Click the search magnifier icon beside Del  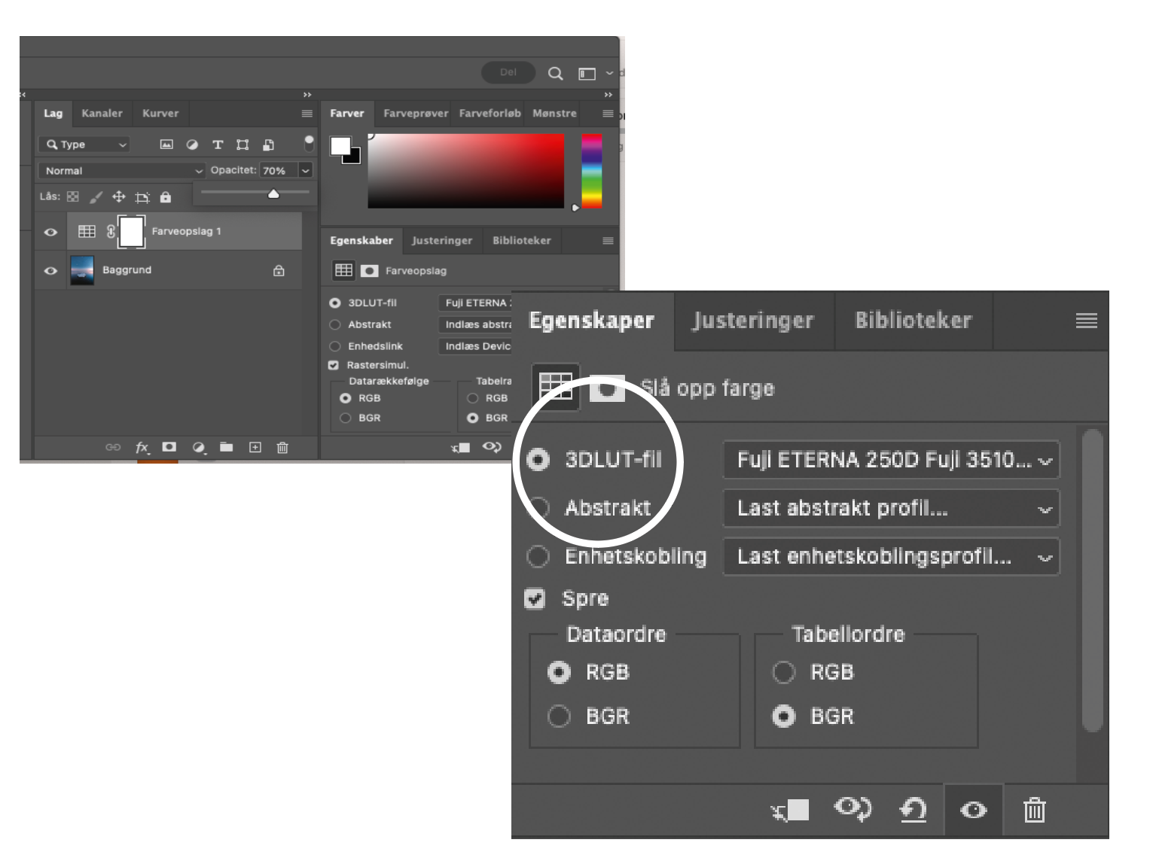coord(555,73)
